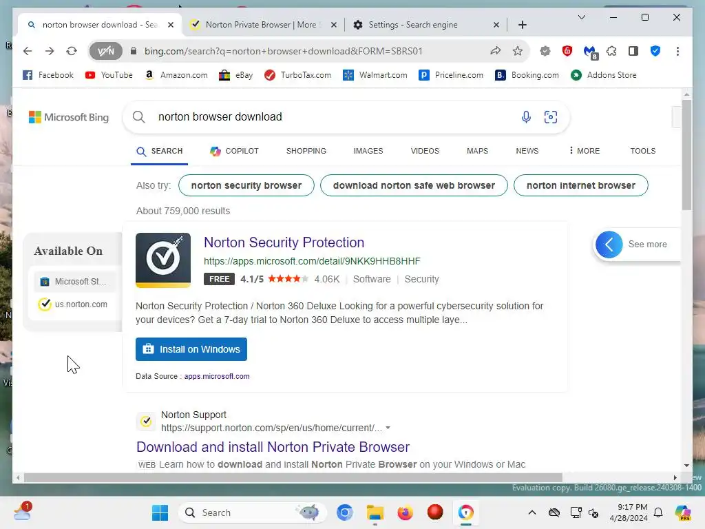Open the blue shield privacy guard icon
Screen dimensions: 705x529
[x=655, y=51]
